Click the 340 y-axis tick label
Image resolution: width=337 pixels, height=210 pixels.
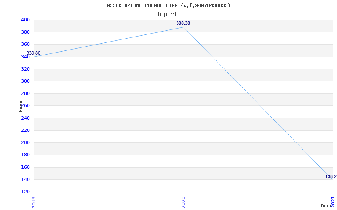click(x=25, y=57)
